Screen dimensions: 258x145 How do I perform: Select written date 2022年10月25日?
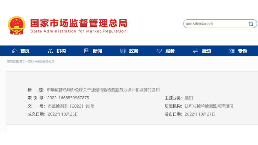(63, 114)
